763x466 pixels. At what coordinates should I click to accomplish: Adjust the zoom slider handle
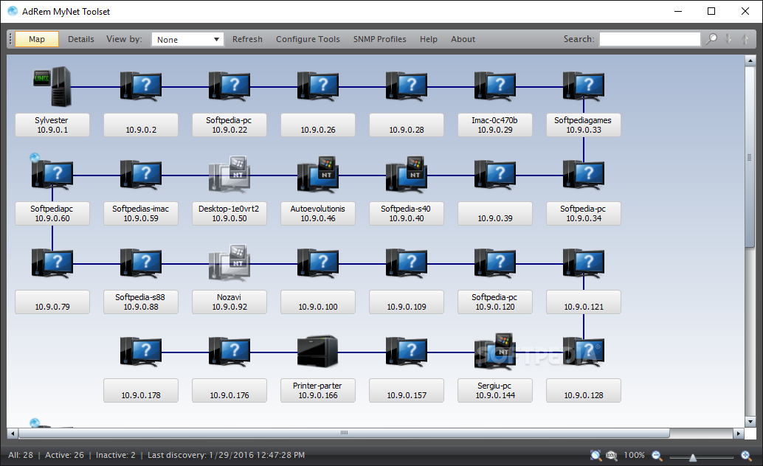tap(693, 457)
